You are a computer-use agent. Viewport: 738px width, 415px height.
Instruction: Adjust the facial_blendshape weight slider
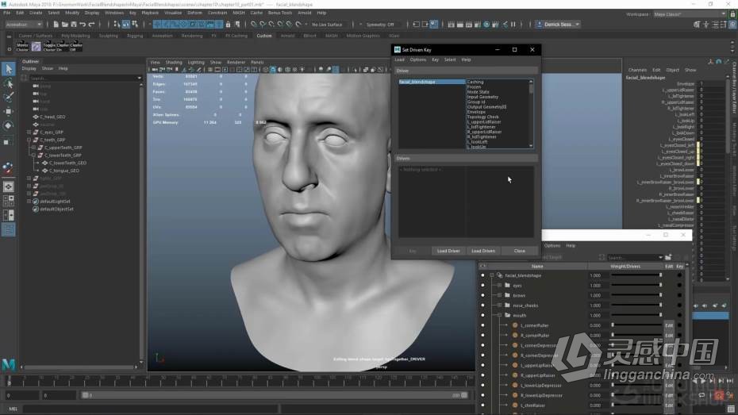pos(636,275)
